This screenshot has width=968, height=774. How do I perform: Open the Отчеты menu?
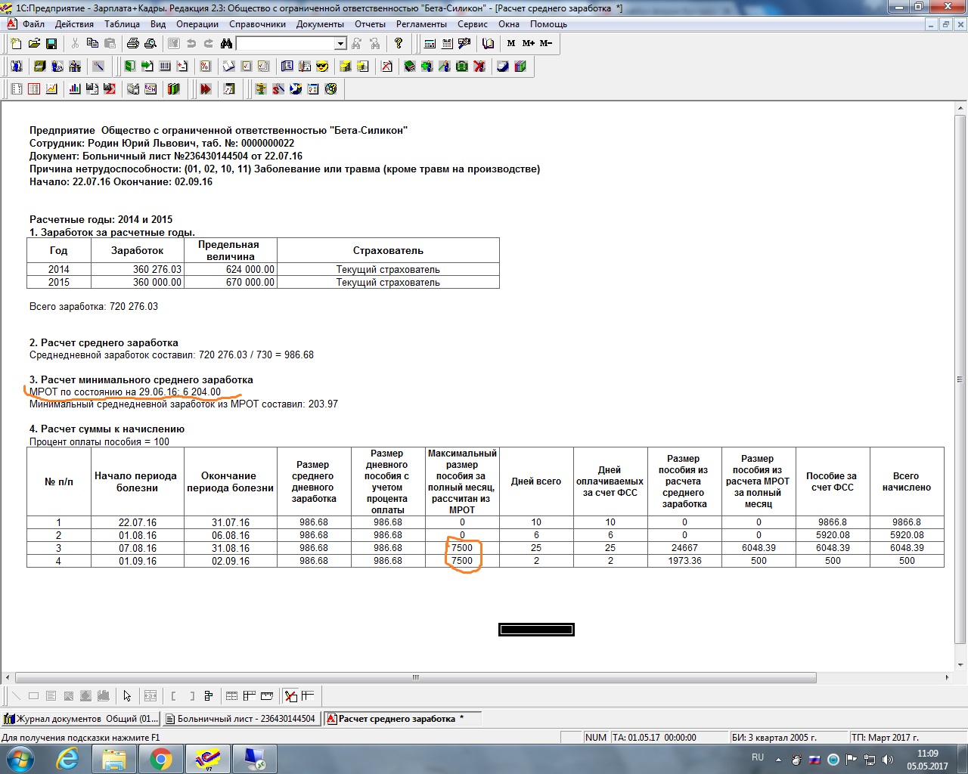370,24
